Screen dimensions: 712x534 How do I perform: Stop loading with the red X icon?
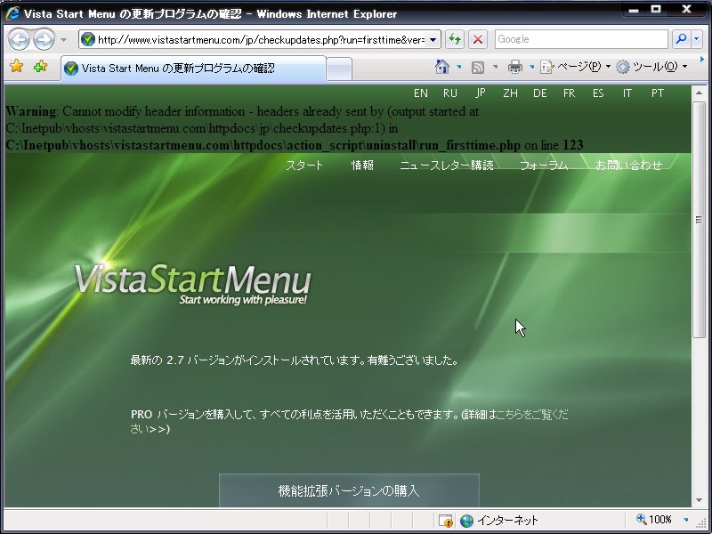click(x=478, y=39)
